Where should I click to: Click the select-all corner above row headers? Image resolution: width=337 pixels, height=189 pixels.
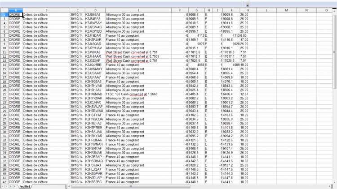click(4, 10)
